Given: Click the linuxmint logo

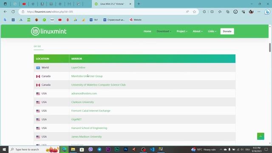Looking at the screenshot, I should (48, 31).
